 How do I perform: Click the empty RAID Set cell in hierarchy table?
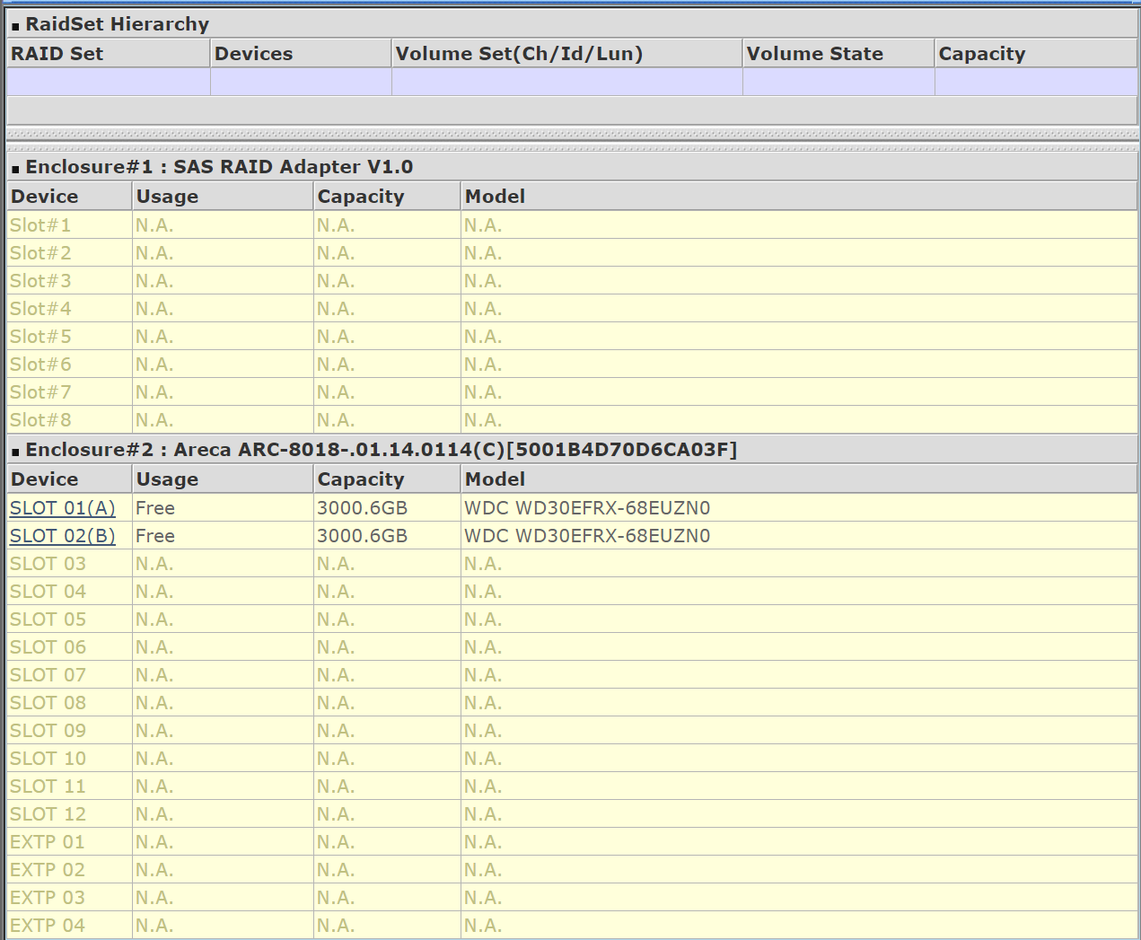coord(109,83)
